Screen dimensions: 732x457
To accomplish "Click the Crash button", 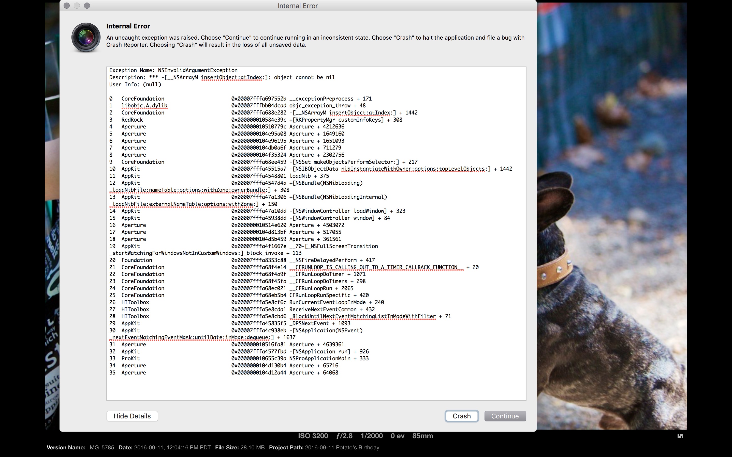I will point(461,416).
